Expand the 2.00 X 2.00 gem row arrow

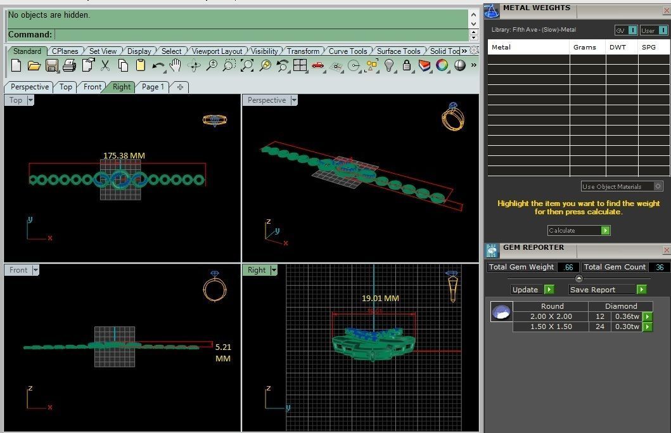point(648,316)
